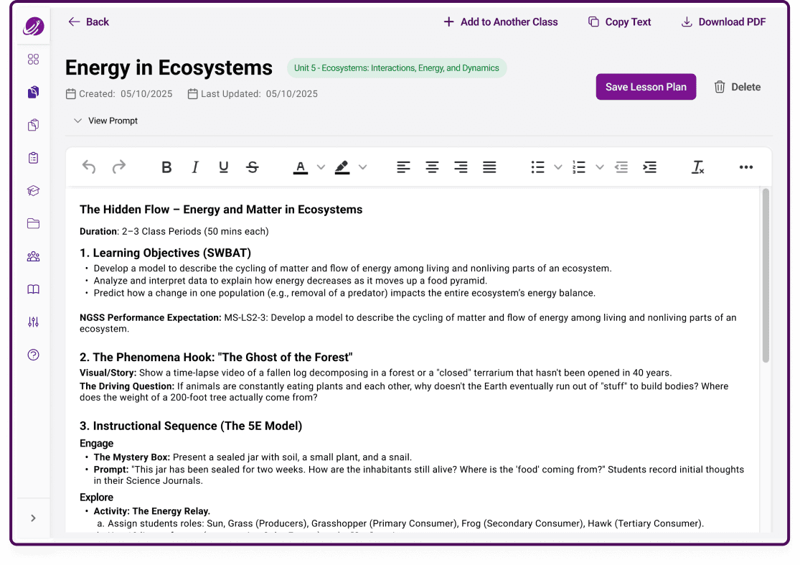Open the settings sliders icon in the sidebar
The image size is (800, 565).
pos(33,322)
